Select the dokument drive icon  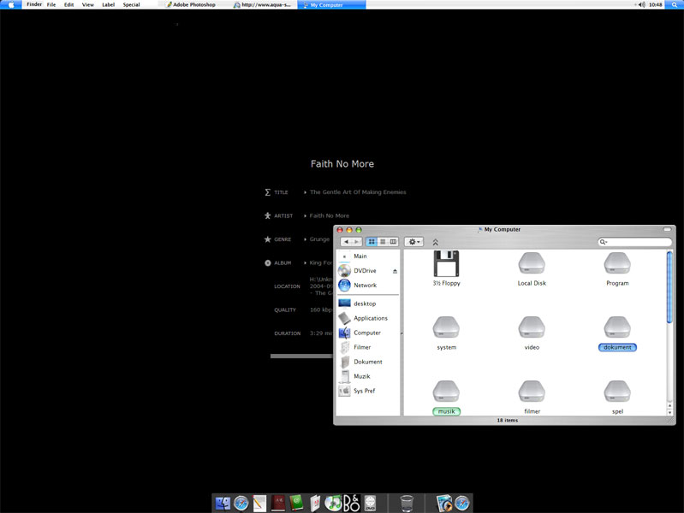[x=617, y=327]
